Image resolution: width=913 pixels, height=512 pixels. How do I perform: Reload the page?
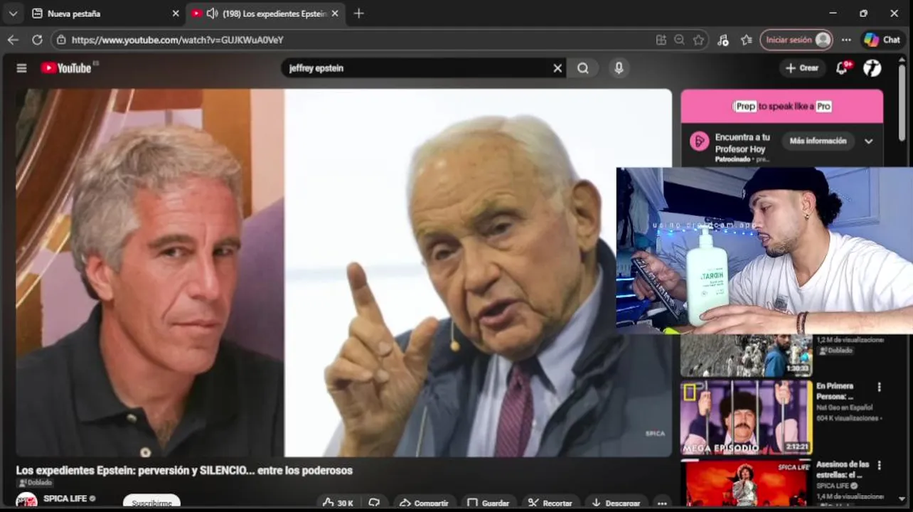37,40
